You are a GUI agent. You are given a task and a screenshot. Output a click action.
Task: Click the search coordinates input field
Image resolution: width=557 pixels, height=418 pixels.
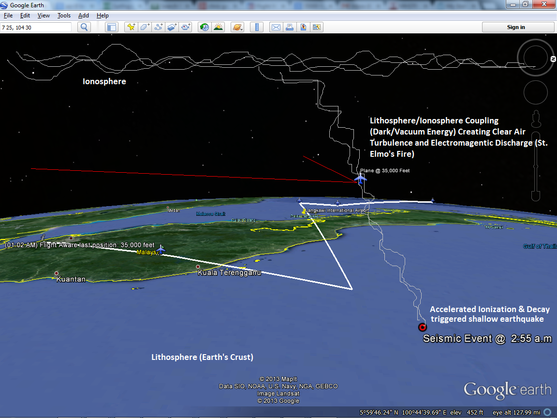pos(36,27)
